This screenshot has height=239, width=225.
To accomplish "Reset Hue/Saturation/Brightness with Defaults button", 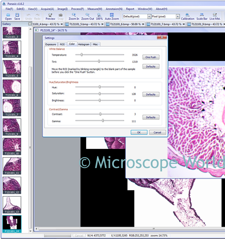I will 151,94.
